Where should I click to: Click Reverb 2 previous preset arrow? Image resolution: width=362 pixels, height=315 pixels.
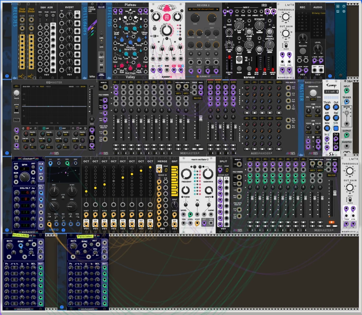(190, 9)
